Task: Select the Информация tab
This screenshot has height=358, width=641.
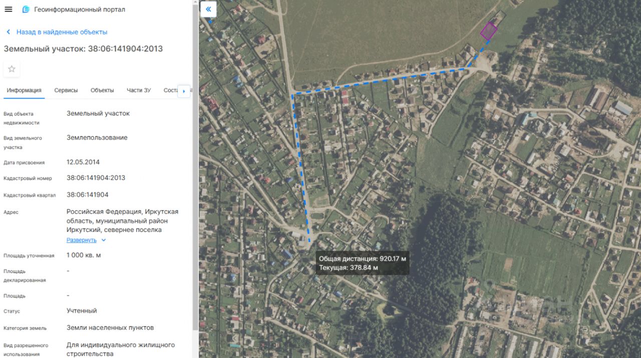Action: (24, 90)
